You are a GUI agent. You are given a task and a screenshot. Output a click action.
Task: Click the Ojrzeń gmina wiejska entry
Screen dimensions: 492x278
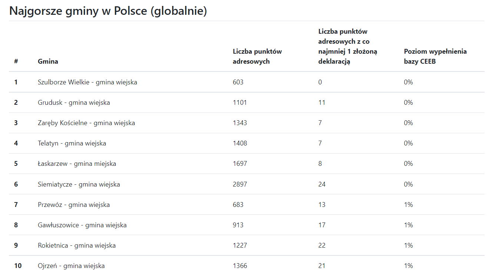pyautogui.click(x=71, y=266)
